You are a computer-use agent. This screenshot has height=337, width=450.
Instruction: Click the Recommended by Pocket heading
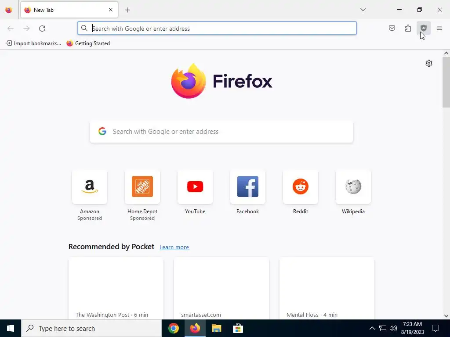click(x=111, y=247)
